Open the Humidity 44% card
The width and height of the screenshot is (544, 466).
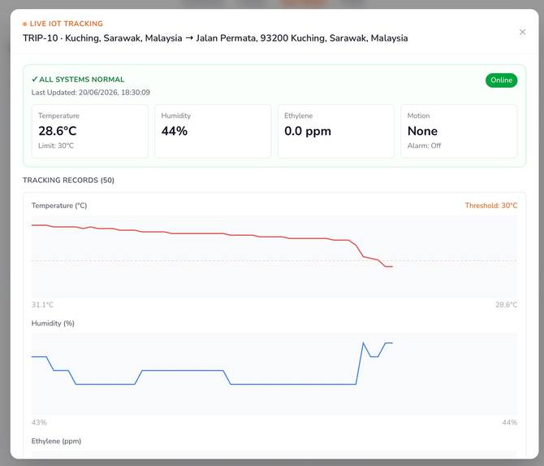(213, 131)
